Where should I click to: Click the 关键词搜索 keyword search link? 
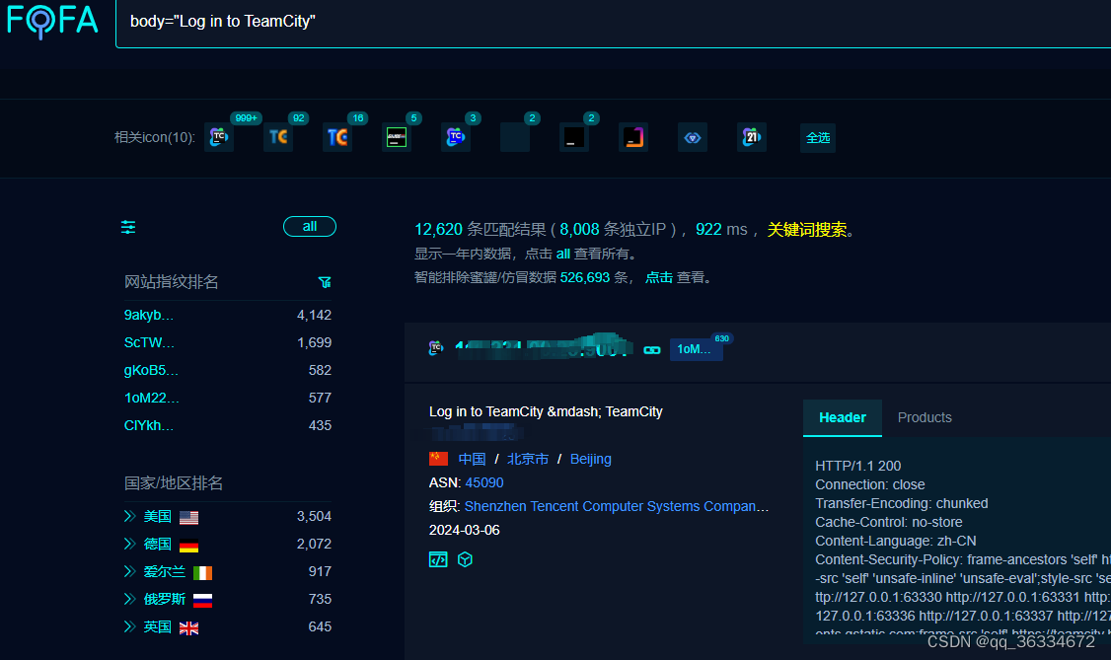pos(807,230)
